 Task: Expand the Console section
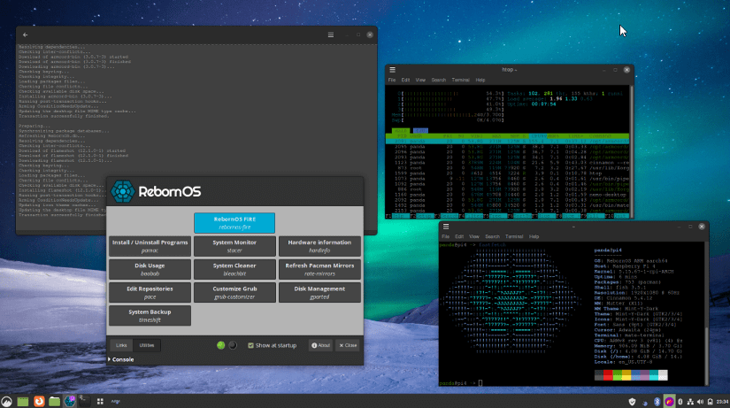tap(121, 359)
